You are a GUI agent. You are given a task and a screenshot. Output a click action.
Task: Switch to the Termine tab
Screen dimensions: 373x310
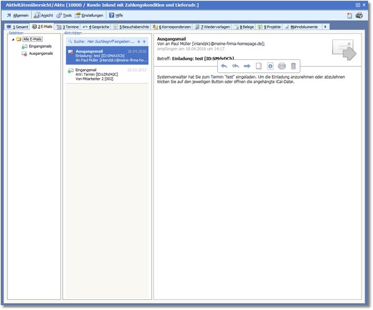[x=68, y=27]
